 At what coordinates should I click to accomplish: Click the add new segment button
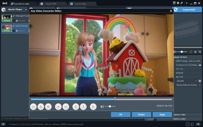tap(93, 107)
